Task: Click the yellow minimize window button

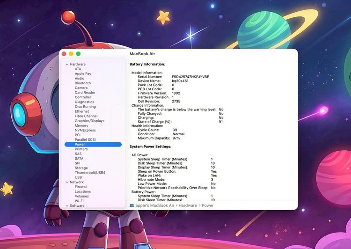Action: [x=71, y=54]
